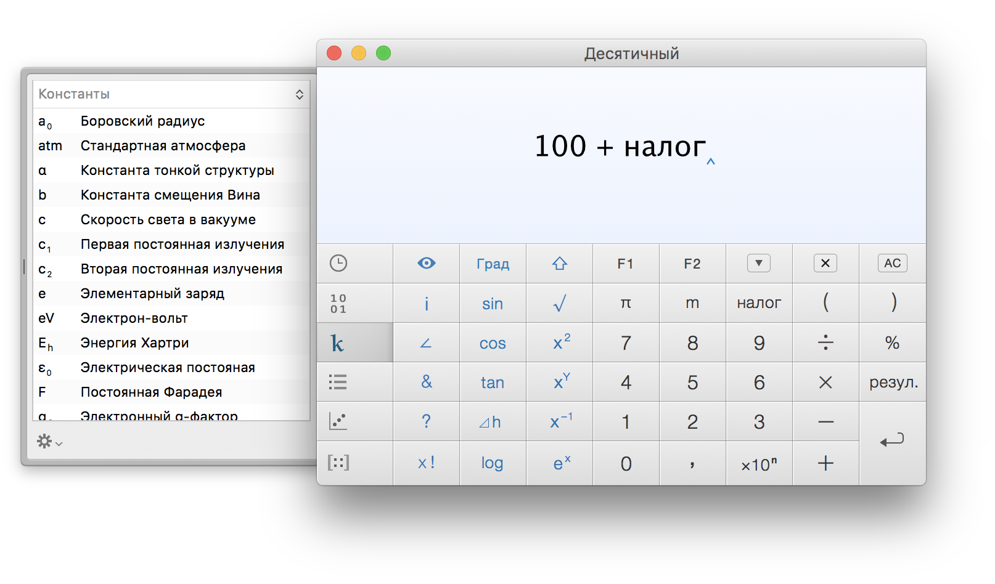Insert imaginary unit i
The image size is (995, 584).
(x=427, y=303)
